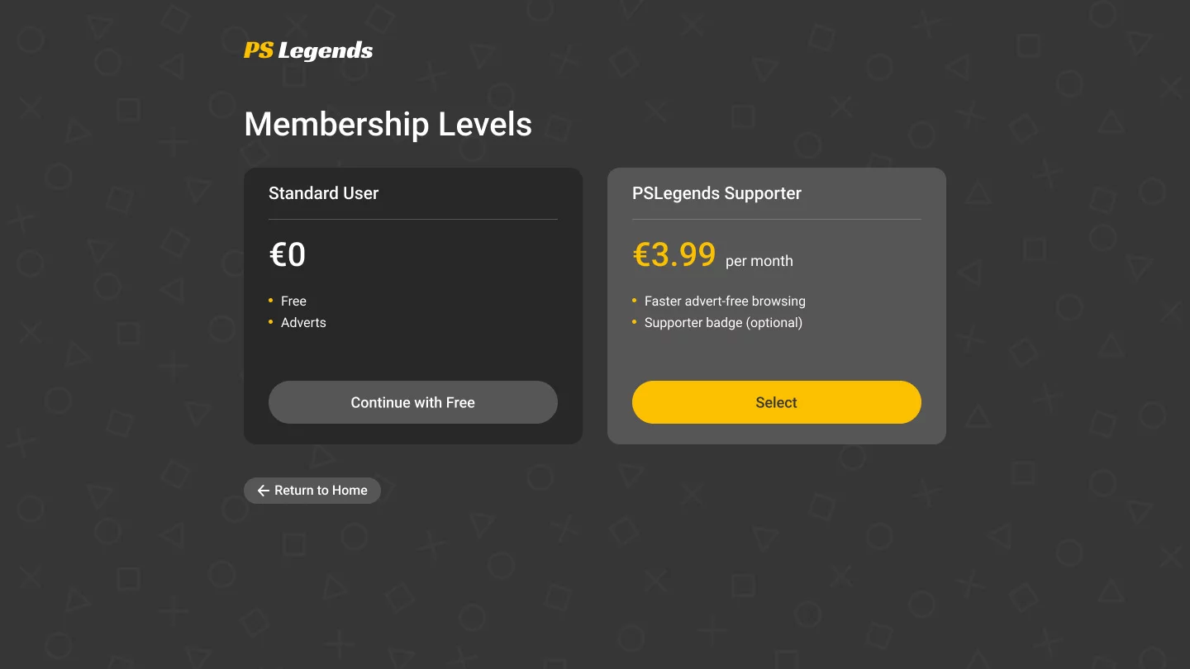The width and height of the screenshot is (1190, 669).
Task: Click the divider line under Standard User
Action: click(413, 220)
